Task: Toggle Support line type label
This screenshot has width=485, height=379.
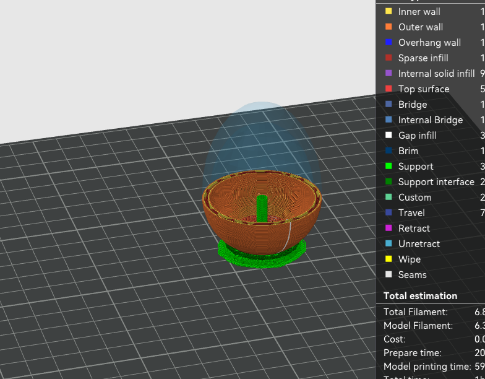Action: point(416,167)
